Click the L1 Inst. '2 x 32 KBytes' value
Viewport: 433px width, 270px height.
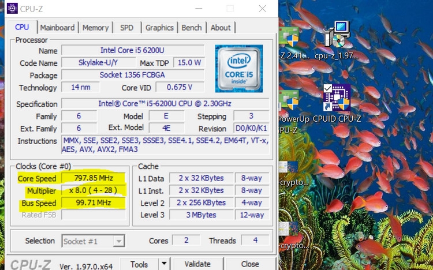[201, 190]
